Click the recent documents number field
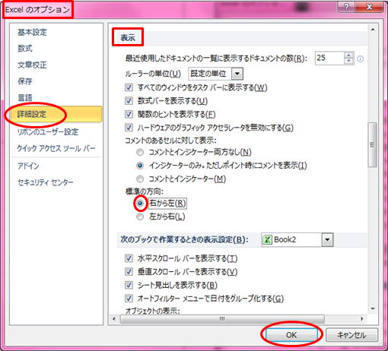 (x=329, y=58)
